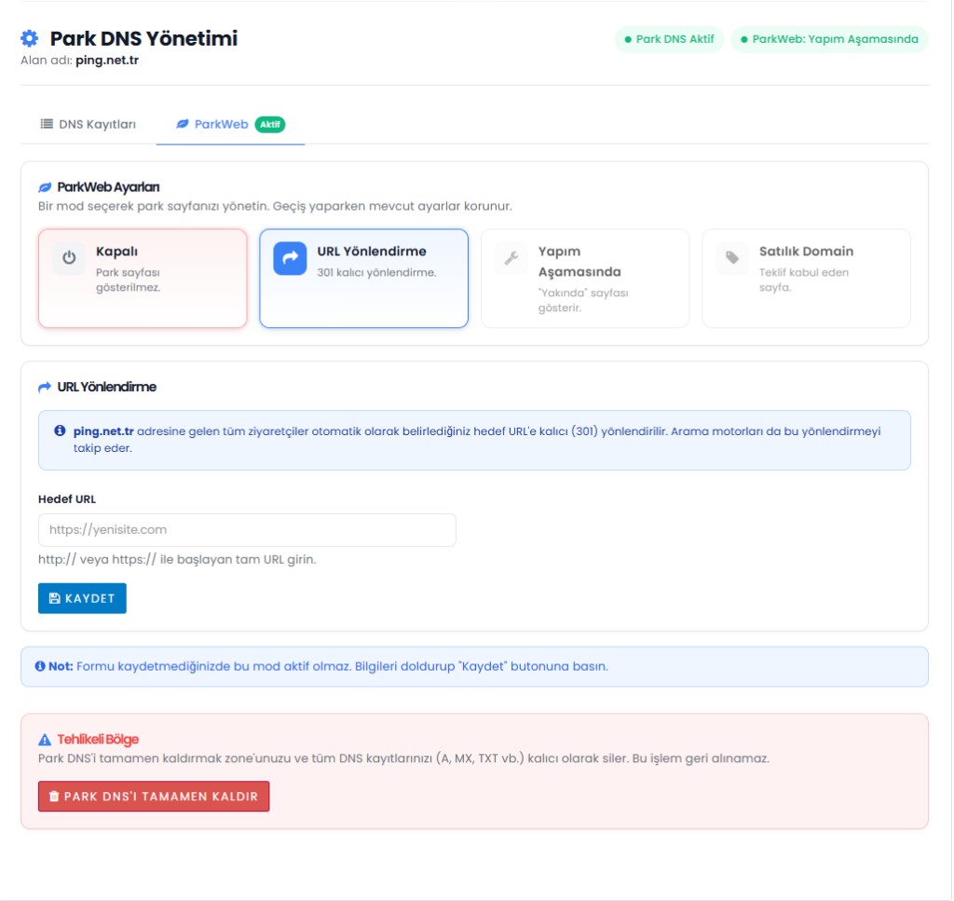Click 'Park sayfası gösterilmez.' description text
954x901 pixels.
coord(129,280)
